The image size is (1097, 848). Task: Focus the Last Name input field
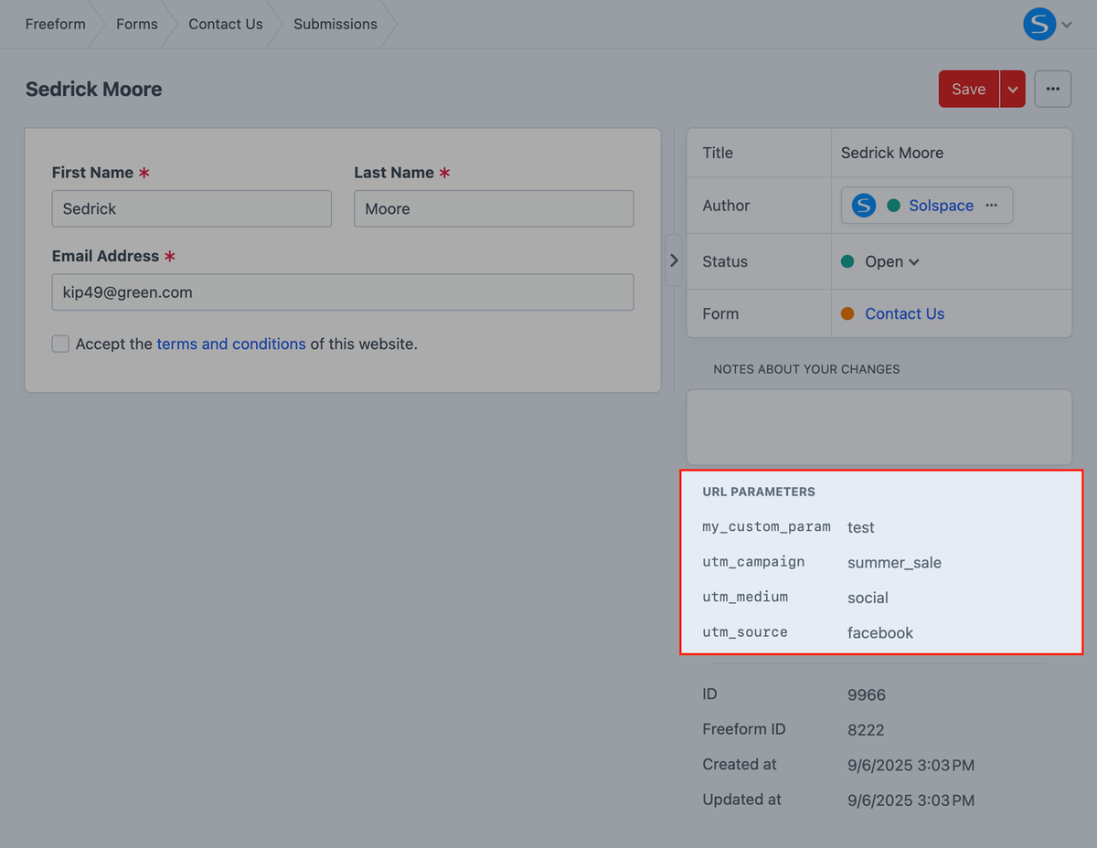tap(494, 208)
